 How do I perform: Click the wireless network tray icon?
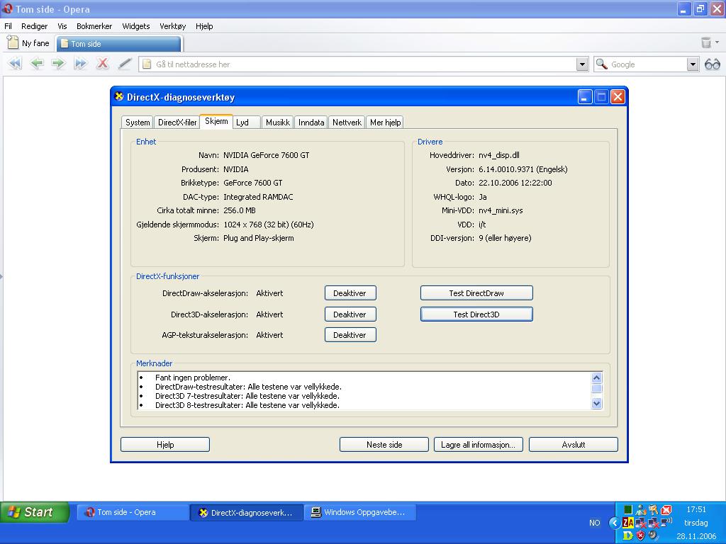(x=666, y=523)
